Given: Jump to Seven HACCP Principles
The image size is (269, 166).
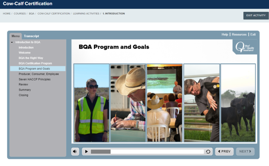Looking at the screenshot, I should pyautogui.click(x=35, y=79).
